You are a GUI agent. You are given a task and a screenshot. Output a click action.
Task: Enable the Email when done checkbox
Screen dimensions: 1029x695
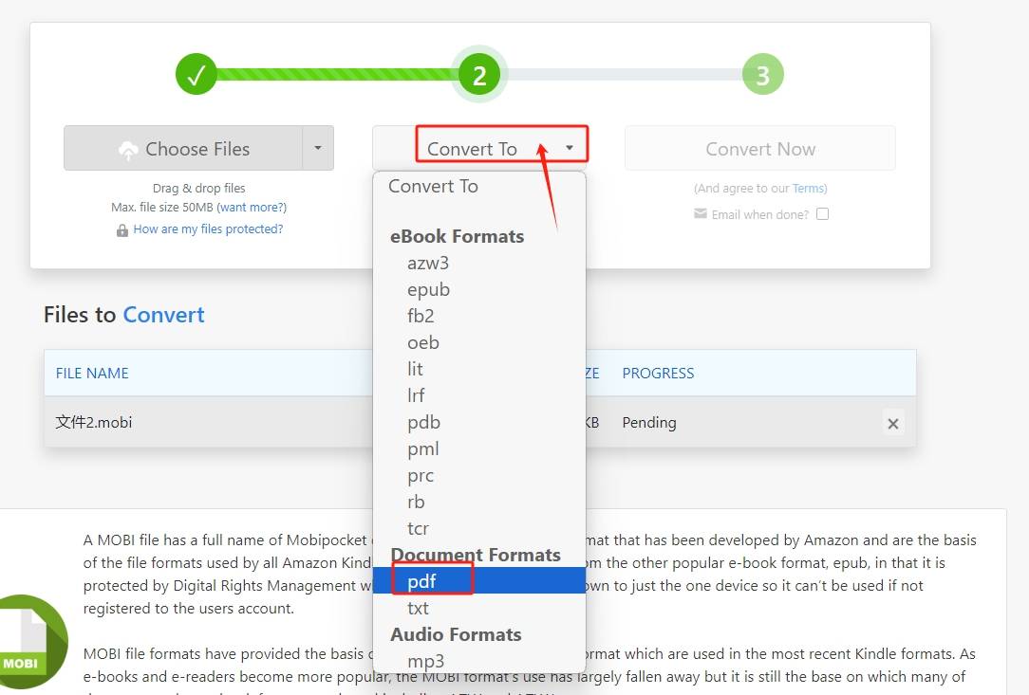(822, 214)
